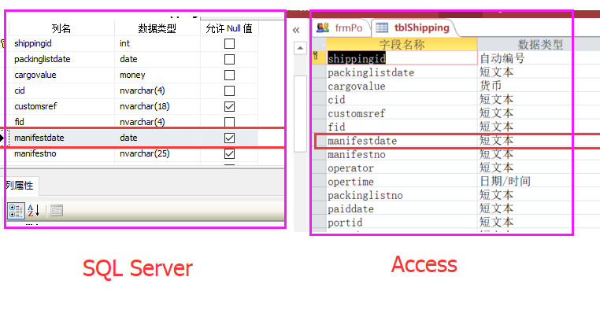This screenshot has width=600, height=317.
Task: Click the vertical scrollbar thumb of Access pane
Action: 300,114
